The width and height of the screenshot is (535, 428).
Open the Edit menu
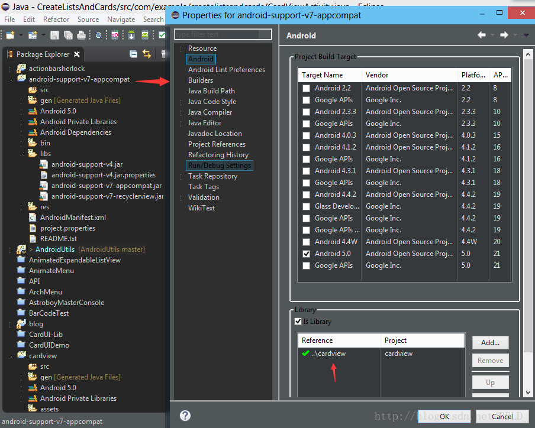[x=29, y=20]
